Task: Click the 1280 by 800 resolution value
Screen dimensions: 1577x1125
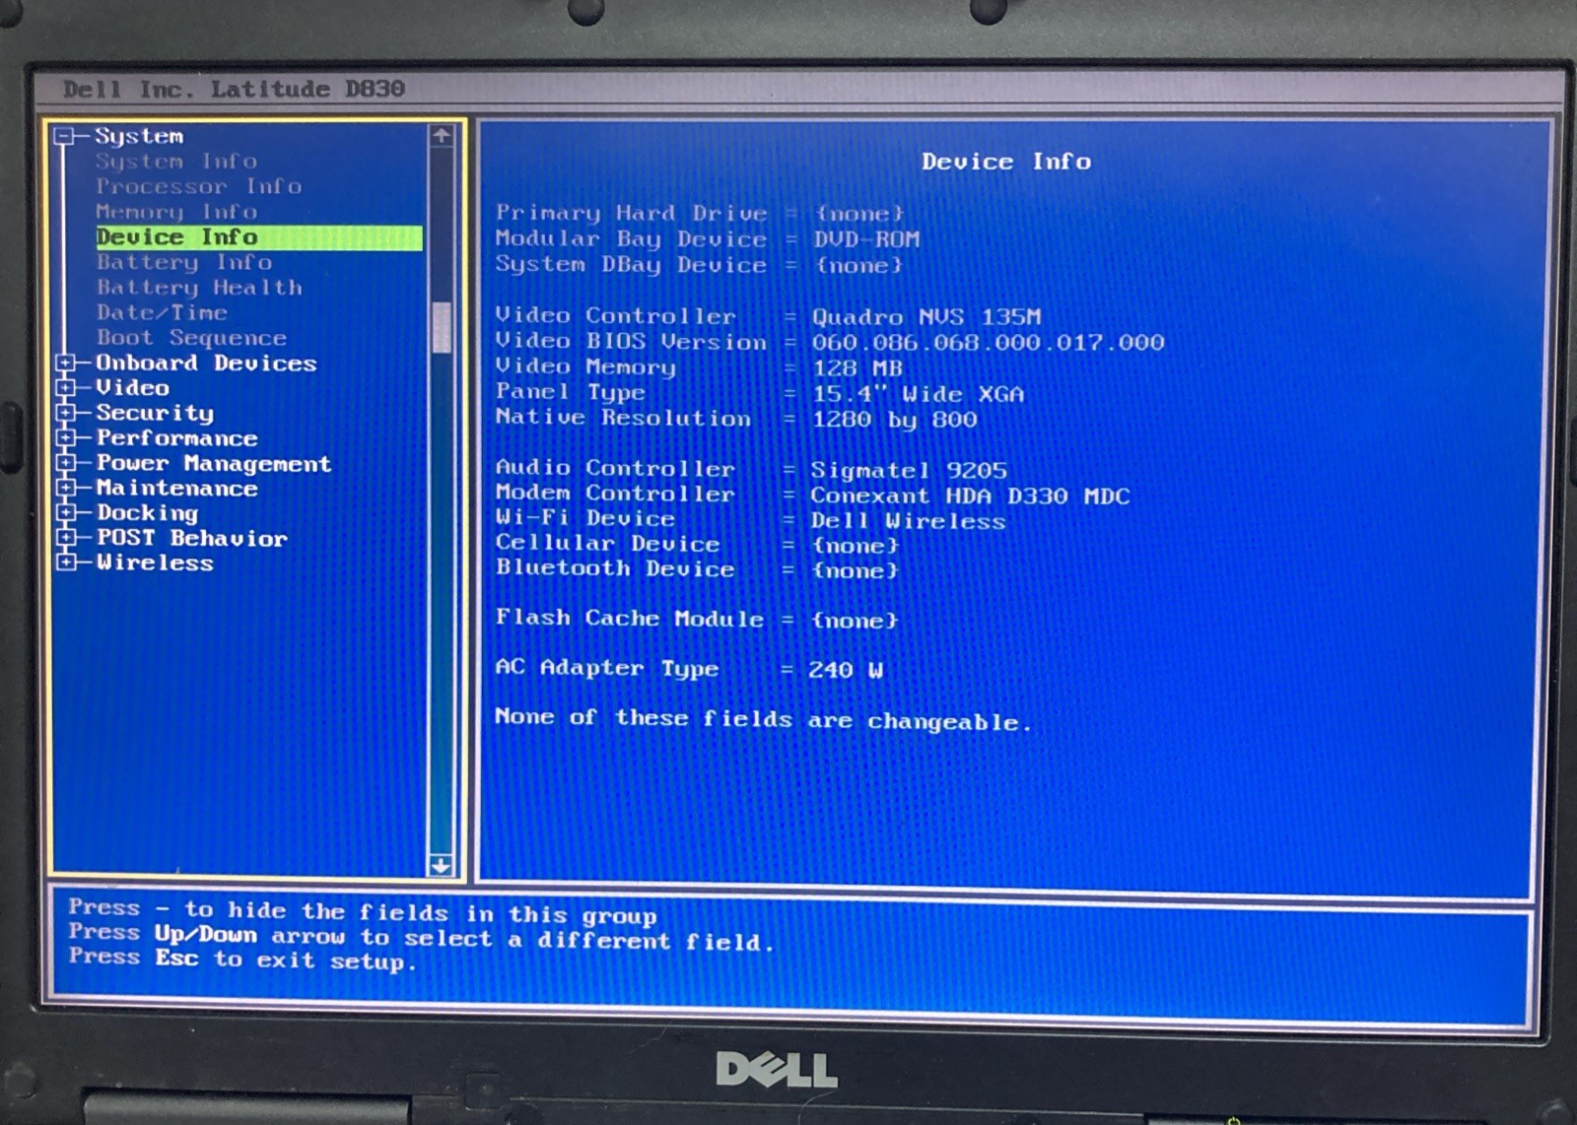Action: click(895, 420)
